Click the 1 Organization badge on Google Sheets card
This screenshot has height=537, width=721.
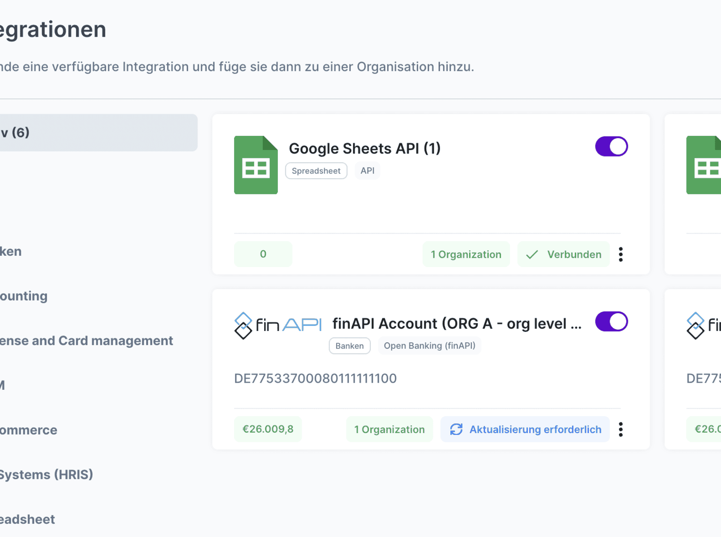click(466, 254)
